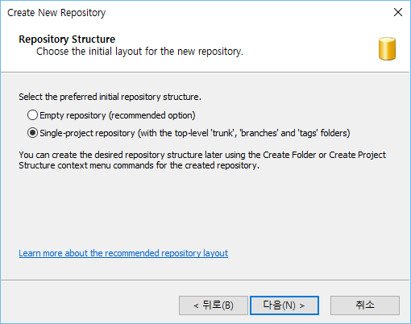Image resolution: width=411 pixels, height=324 pixels.
Task: Cancel the wizard with 취소 button
Action: click(x=365, y=305)
